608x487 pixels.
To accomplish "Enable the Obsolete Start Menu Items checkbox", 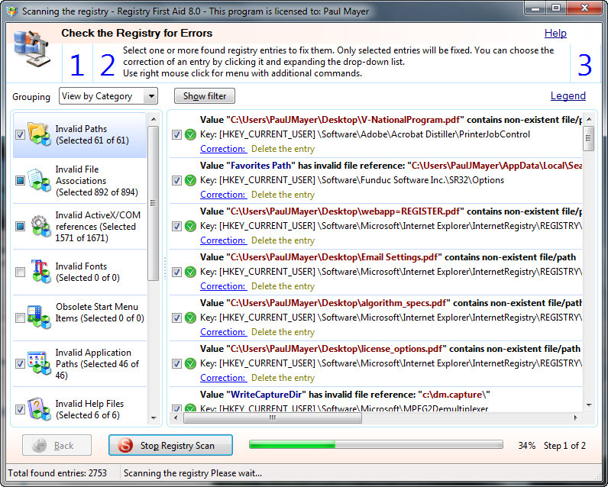I will [x=20, y=318].
